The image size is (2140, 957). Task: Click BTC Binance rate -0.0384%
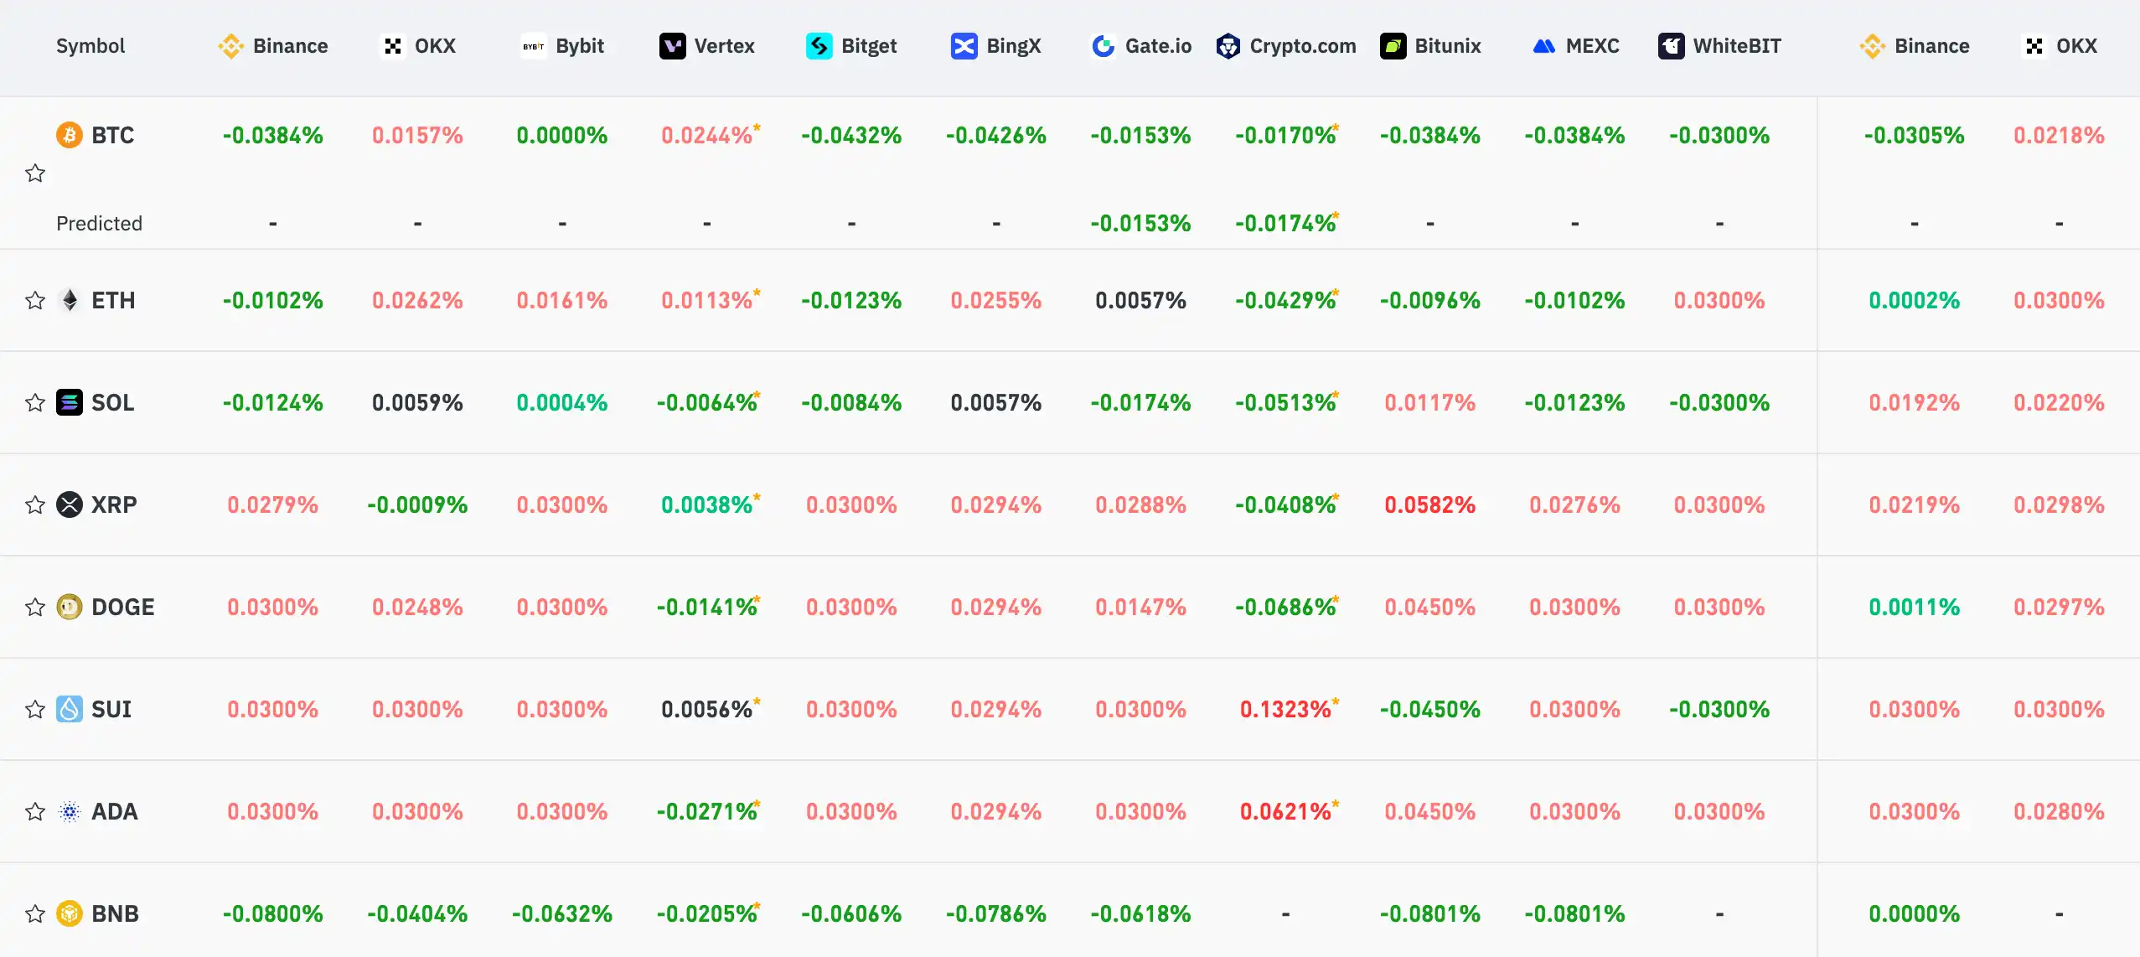coord(272,135)
